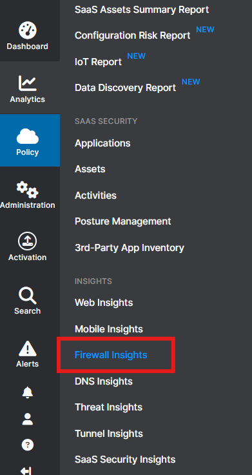Go to SaaS Security Applications

[102, 143]
